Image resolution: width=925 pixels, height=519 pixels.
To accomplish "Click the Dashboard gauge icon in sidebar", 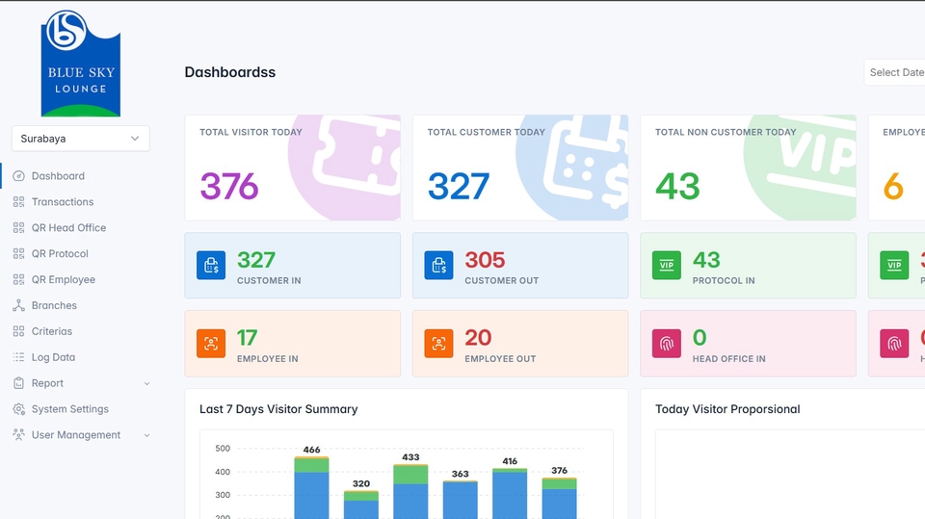I will 19,176.
